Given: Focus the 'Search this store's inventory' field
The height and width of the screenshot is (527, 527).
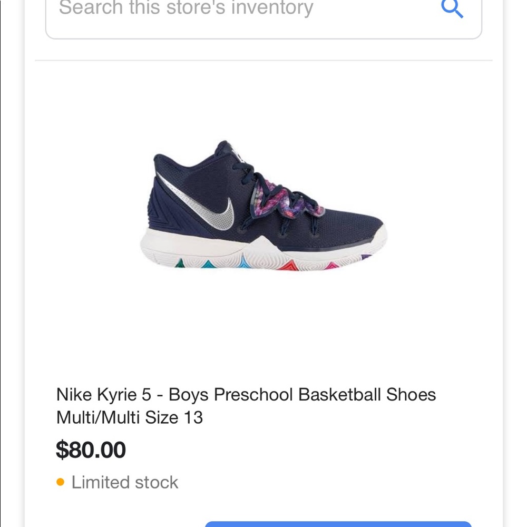Looking at the screenshot, I should (x=237, y=9).
